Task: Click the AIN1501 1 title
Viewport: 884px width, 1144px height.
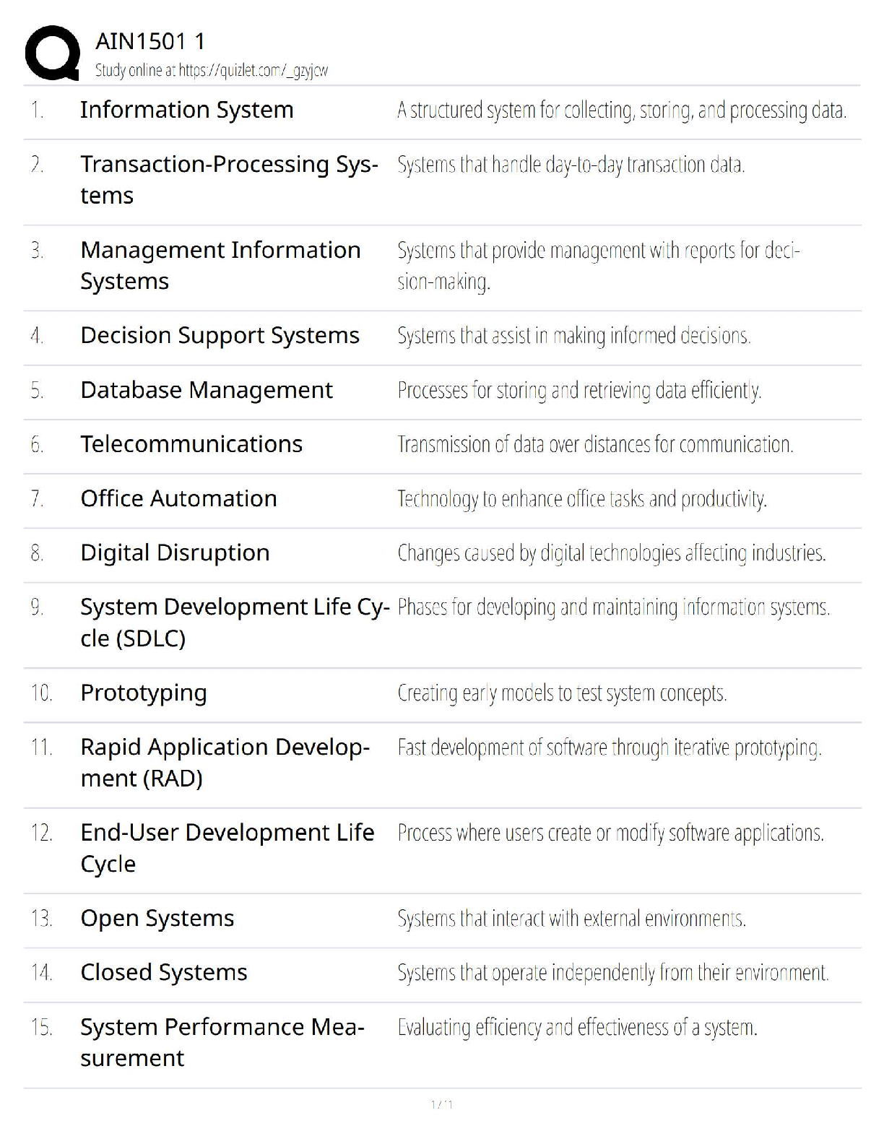Action: coord(150,41)
